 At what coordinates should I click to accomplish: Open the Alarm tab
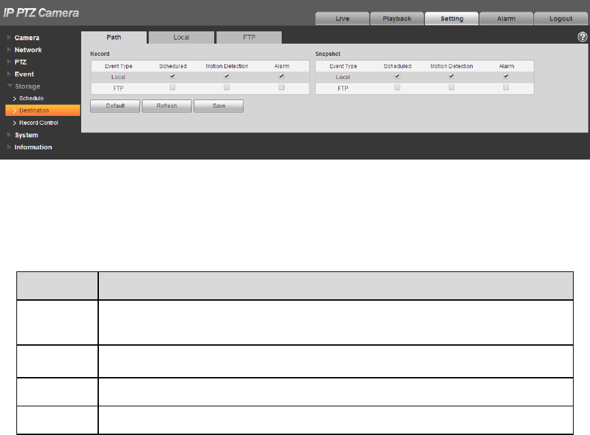point(506,18)
